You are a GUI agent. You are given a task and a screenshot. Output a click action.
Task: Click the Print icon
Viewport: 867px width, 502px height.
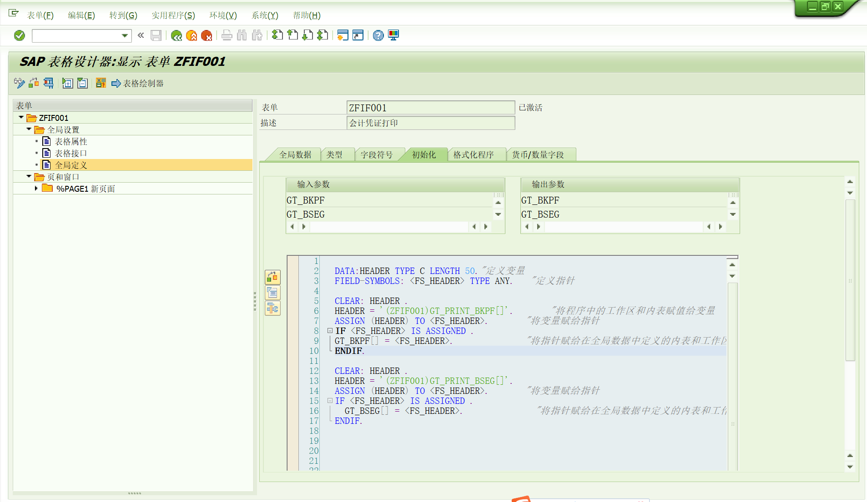(227, 35)
